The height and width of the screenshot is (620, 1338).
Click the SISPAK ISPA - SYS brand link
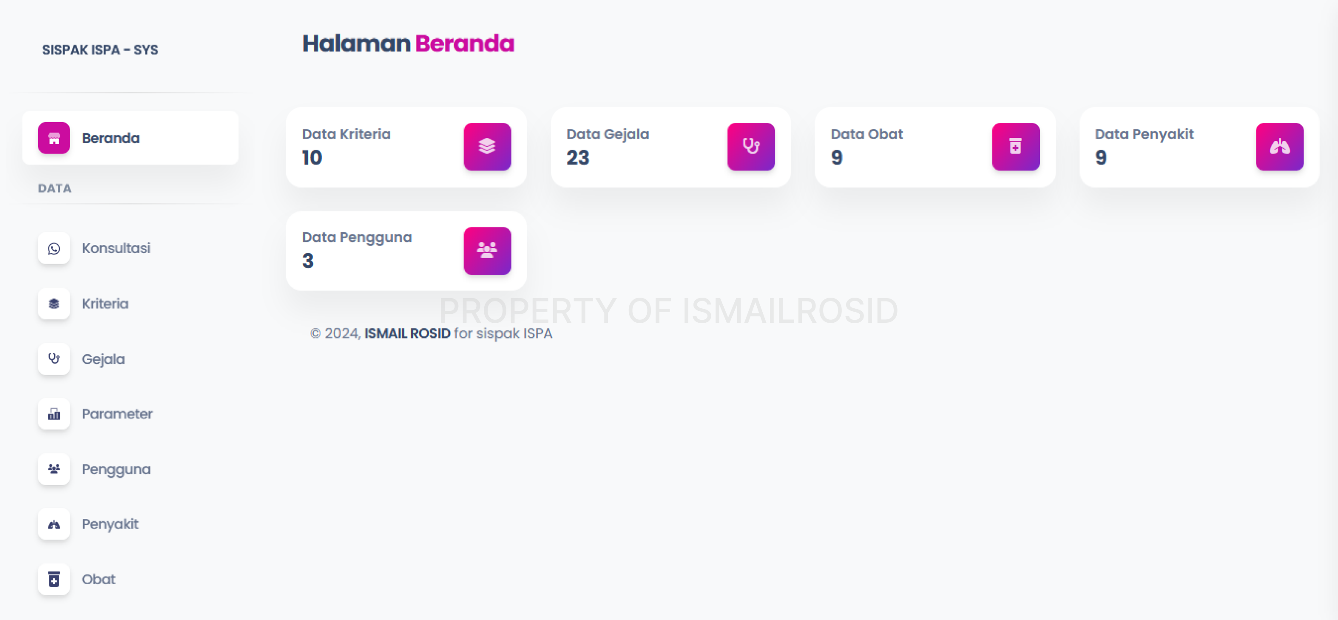point(100,50)
